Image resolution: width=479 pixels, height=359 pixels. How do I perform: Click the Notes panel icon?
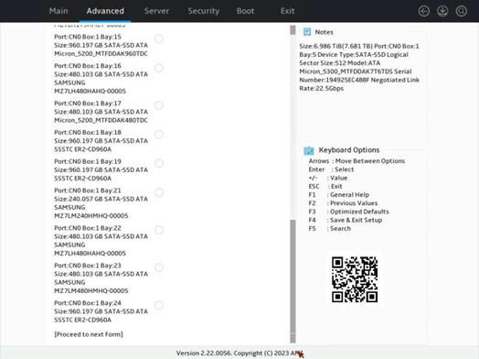[307, 32]
